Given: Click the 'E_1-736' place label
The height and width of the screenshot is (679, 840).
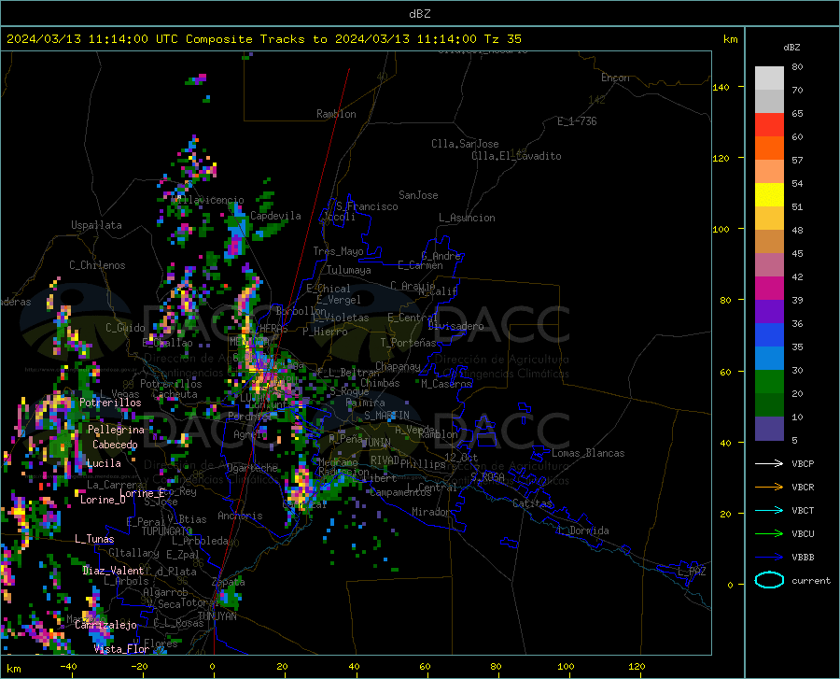Looking at the screenshot, I should pyautogui.click(x=577, y=121).
